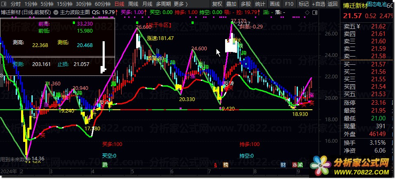Expand the 更多 periods chevron
This screenshot has width=396, height=179.
coord(186,4)
